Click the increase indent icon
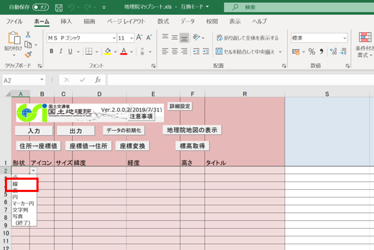Viewport: 374px width, 250px height. coord(206,51)
